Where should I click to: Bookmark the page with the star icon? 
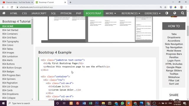tap(165, 7)
